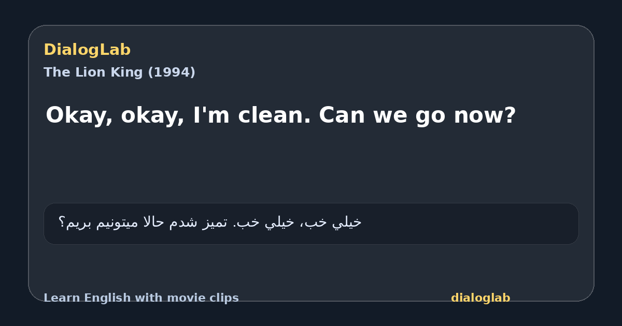Open the dialoglab handle link in footer
Screen dimensions: 622x326
(x=480, y=298)
